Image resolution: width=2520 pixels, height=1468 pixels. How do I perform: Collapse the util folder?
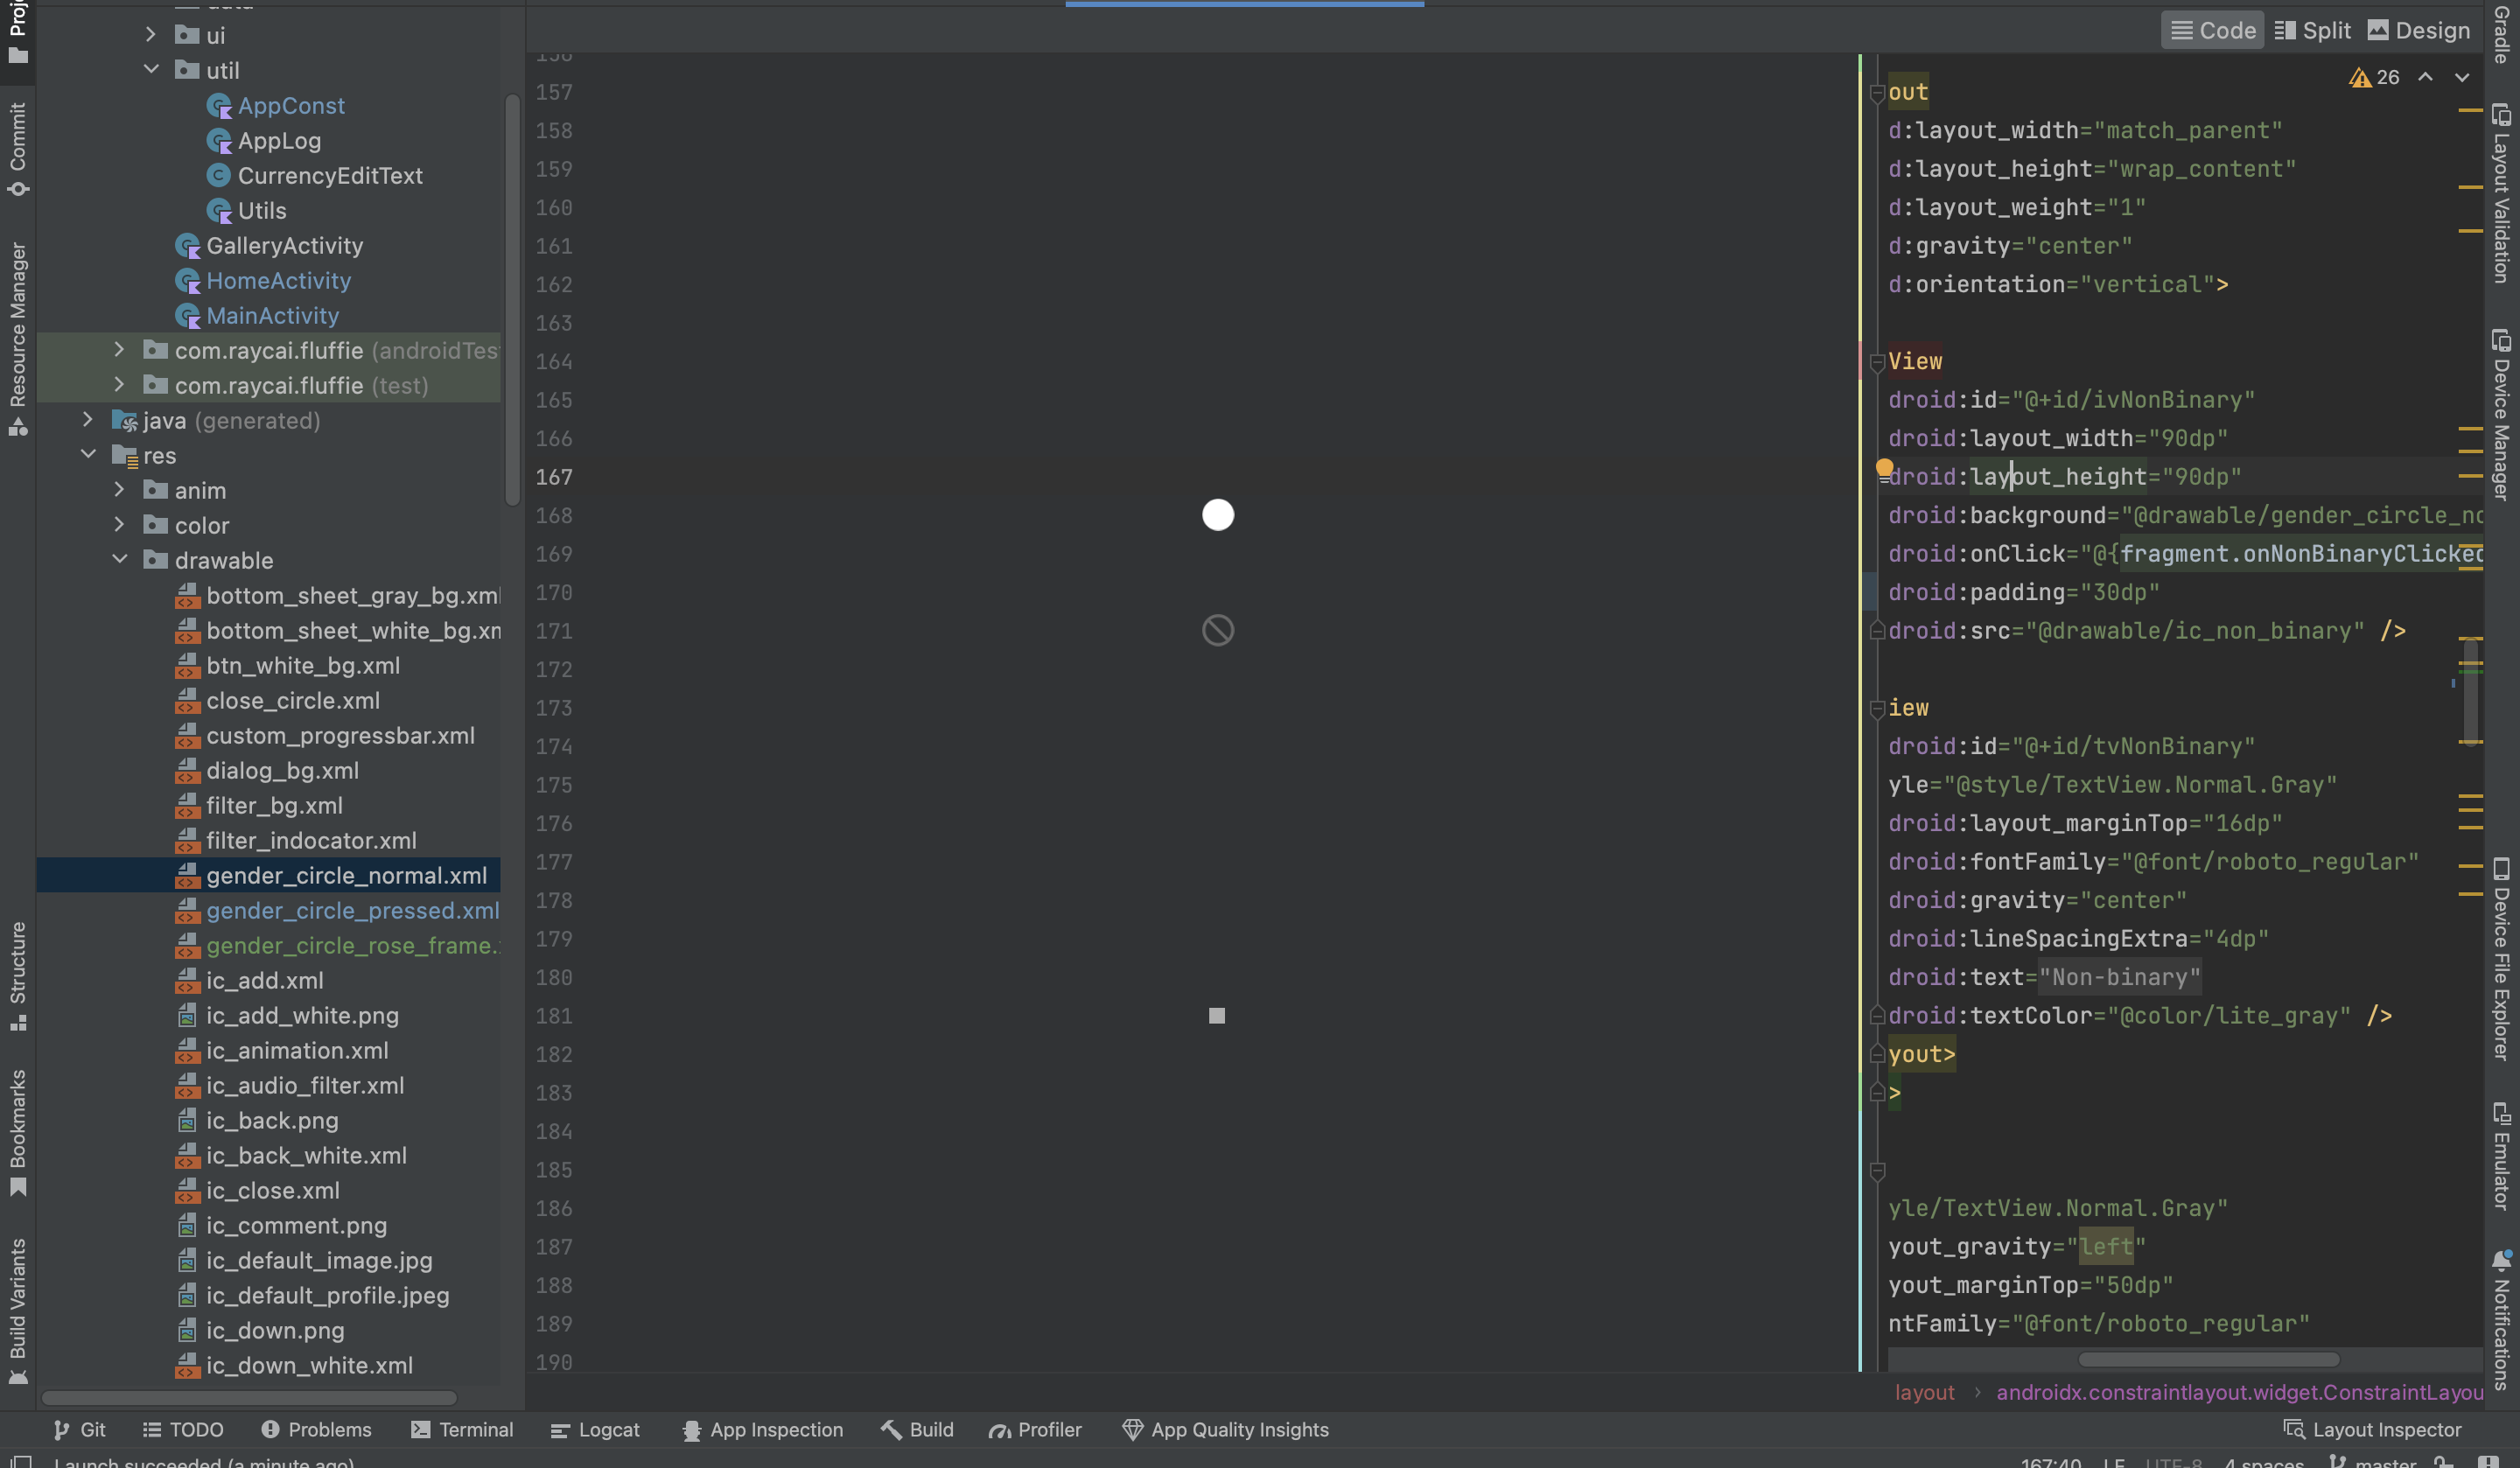coord(151,69)
